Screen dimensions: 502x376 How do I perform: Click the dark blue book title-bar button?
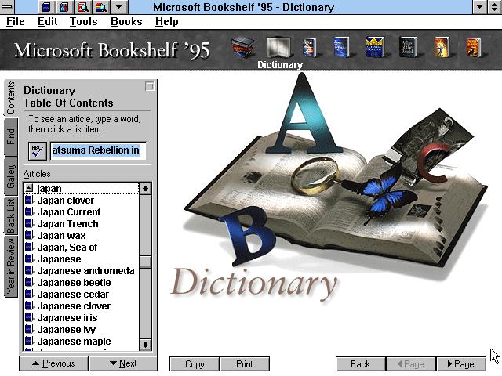click(46, 7)
